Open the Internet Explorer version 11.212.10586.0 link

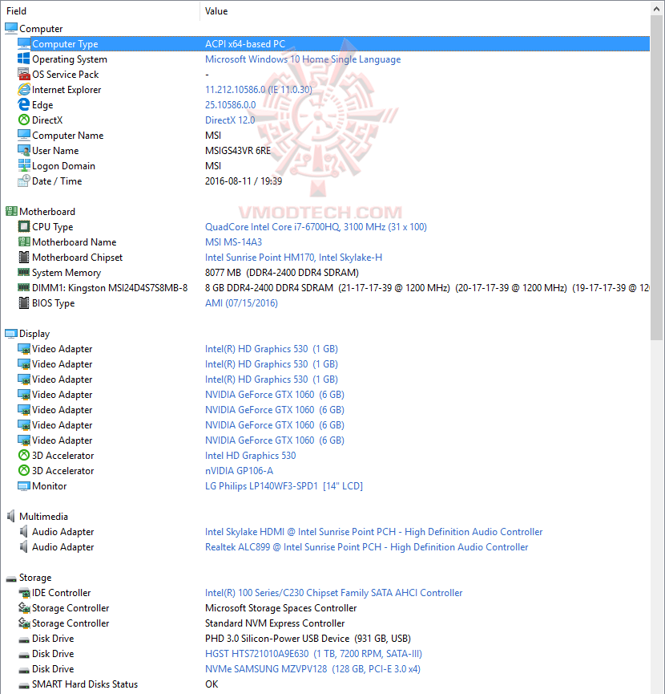tap(259, 90)
